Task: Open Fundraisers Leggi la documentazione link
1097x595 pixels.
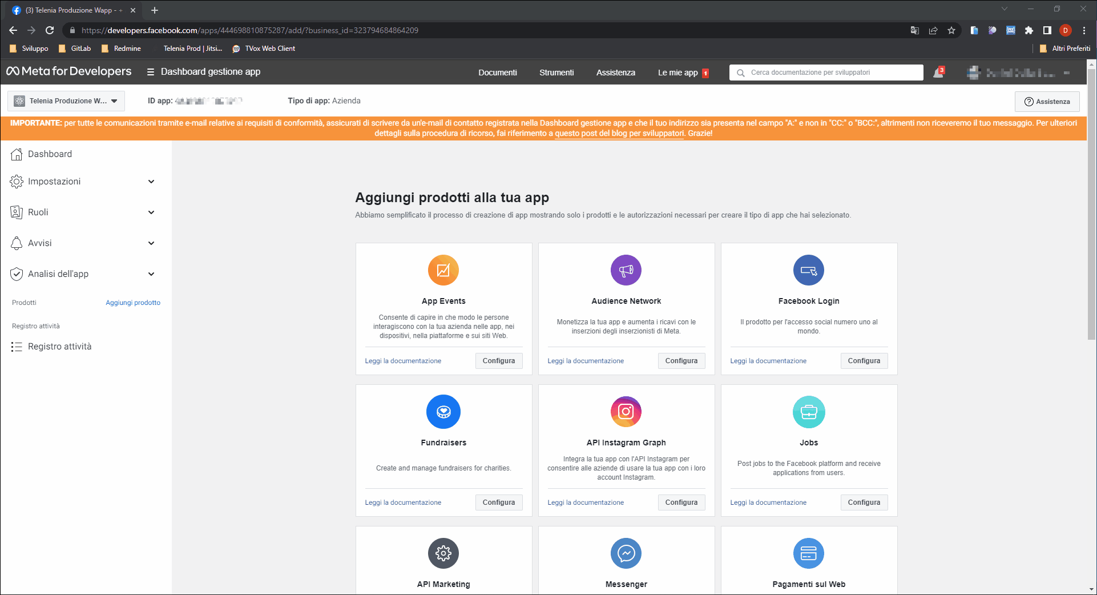Action: point(403,502)
